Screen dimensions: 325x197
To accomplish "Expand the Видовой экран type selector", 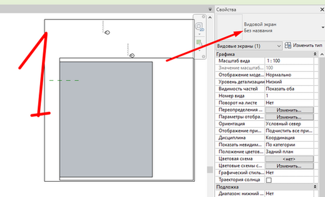I will point(322,27).
